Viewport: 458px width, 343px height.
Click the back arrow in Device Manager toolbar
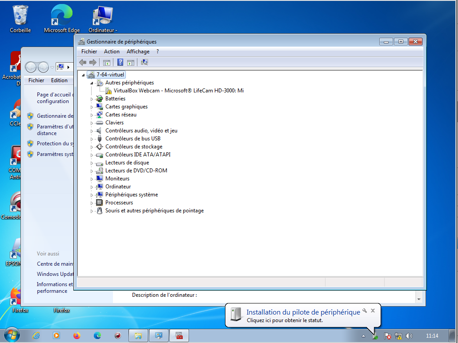tap(83, 63)
